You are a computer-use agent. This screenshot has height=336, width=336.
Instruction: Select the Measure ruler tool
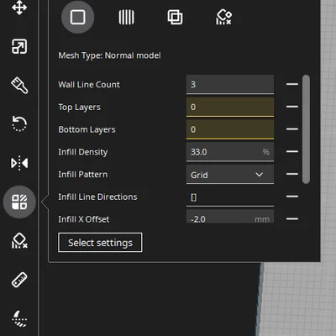pos(19,280)
